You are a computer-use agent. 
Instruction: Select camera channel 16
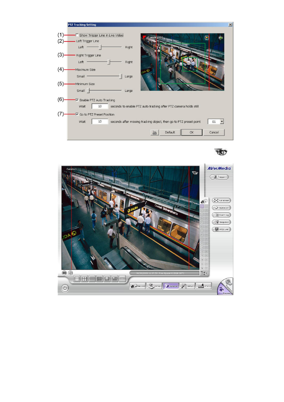[202, 268]
